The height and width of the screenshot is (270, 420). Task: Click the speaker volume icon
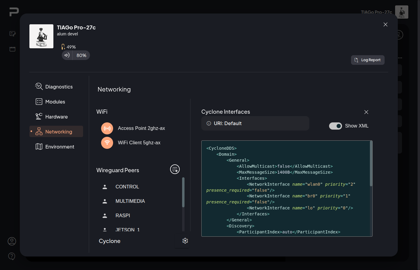pyautogui.click(x=67, y=55)
